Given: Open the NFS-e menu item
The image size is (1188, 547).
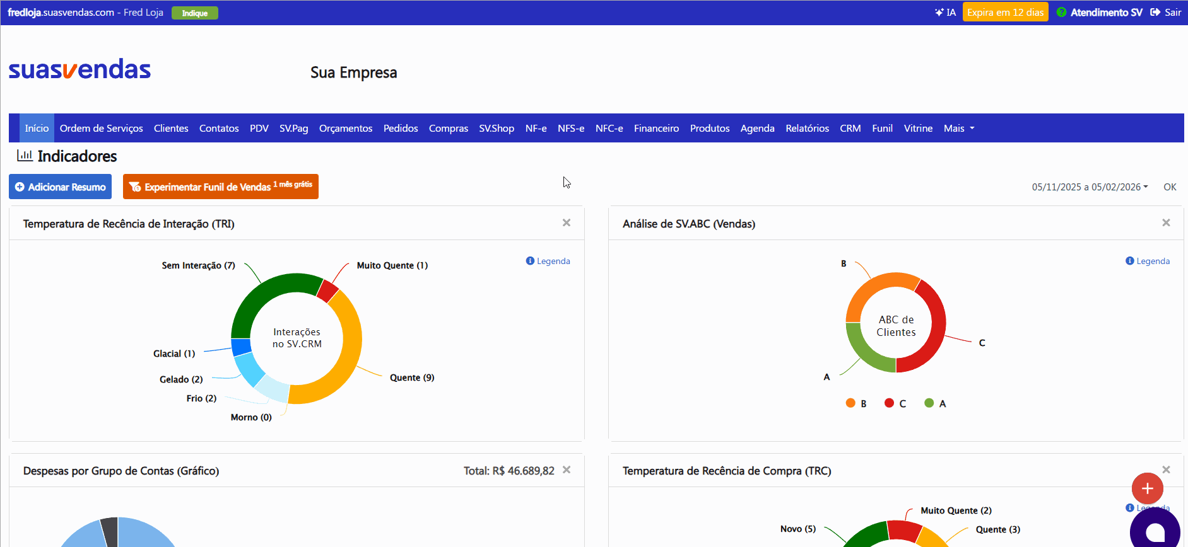Looking at the screenshot, I should pyautogui.click(x=571, y=128).
